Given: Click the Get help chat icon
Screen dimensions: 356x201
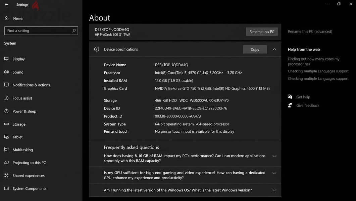Looking at the screenshot, I should point(290,97).
